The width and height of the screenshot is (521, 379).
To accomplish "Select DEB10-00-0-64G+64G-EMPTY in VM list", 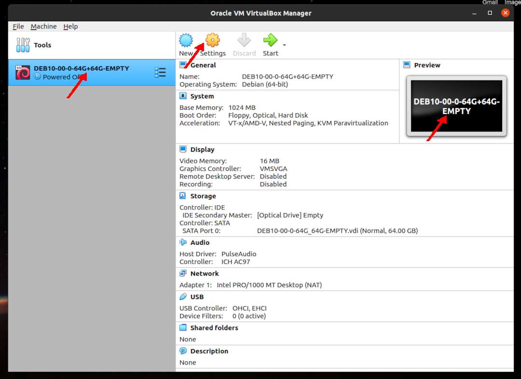I will [x=92, y=73].
